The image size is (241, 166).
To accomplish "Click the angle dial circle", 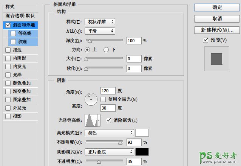I will click(91, 99).
